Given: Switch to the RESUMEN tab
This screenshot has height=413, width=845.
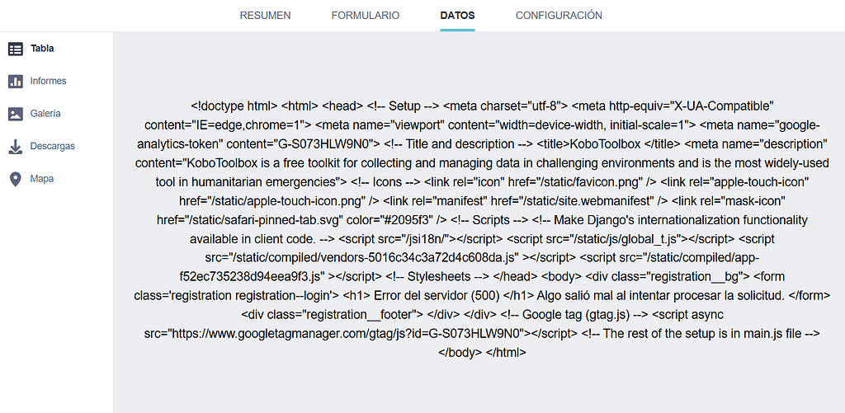Looking at the screenshot, I should [x=265, y=16].
